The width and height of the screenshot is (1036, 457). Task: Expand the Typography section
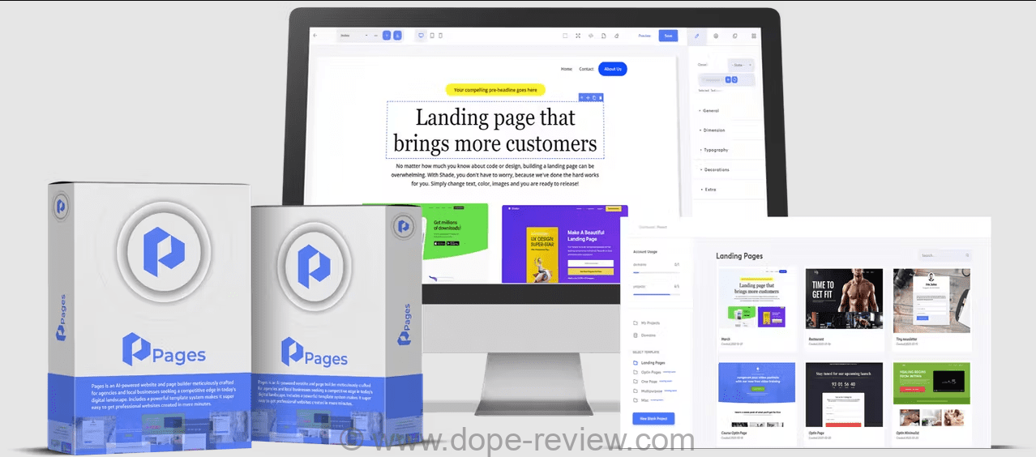pyautogui.click(x=715, y=150)
